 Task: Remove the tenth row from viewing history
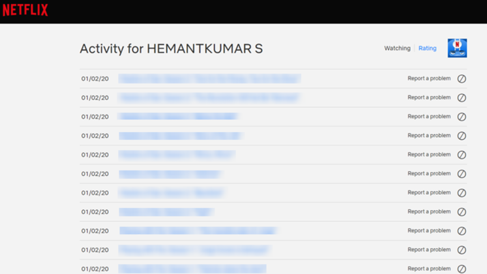(x=461, y=250)
